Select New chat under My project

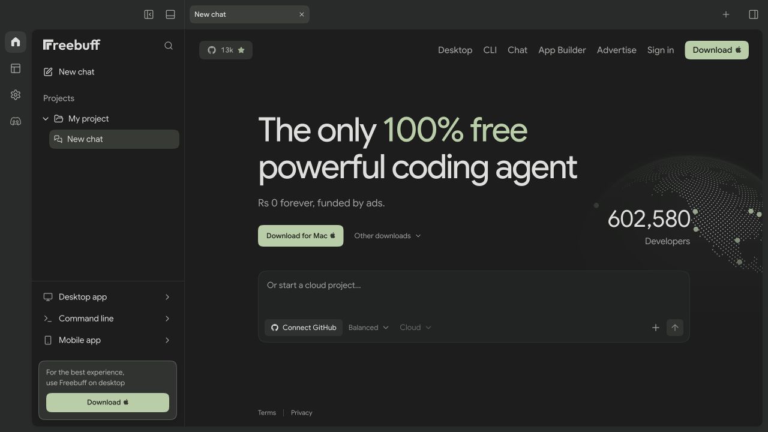click(x=114, y=139)
